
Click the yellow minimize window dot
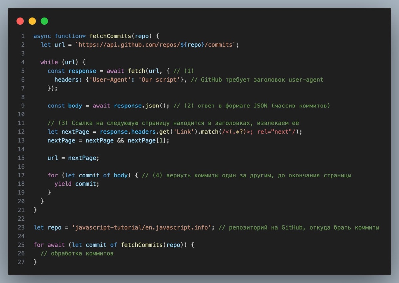point(32,21)
